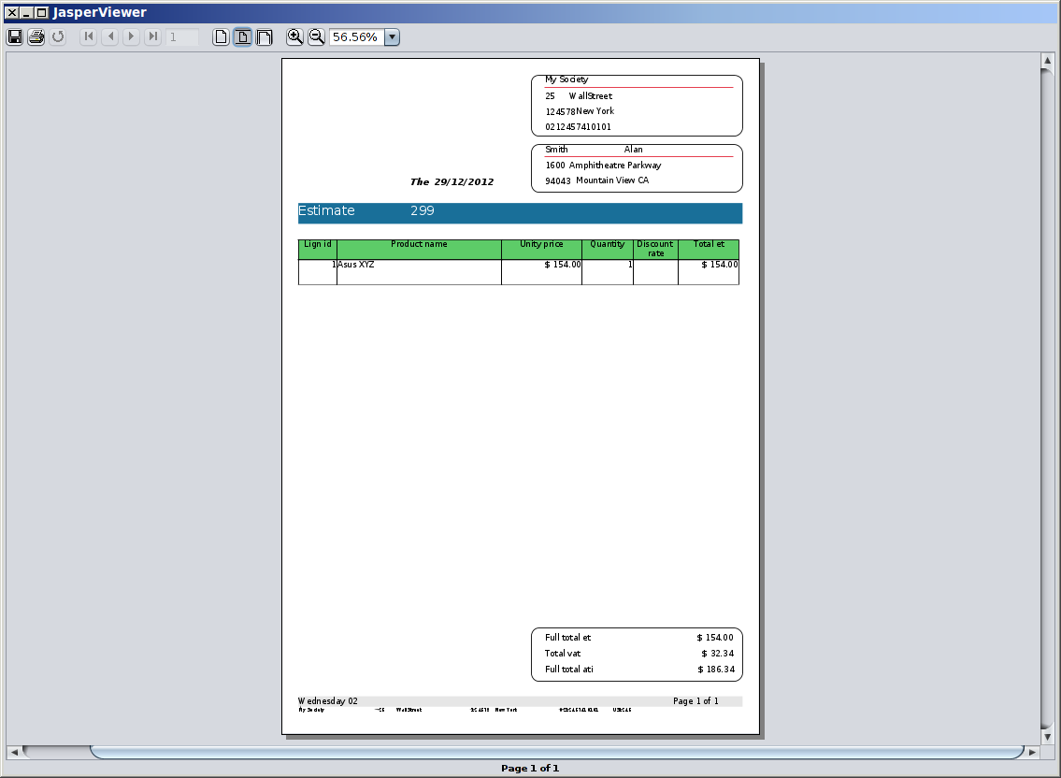
Task: Toggle the fit page view button
Action: click(x=242, y=37)
